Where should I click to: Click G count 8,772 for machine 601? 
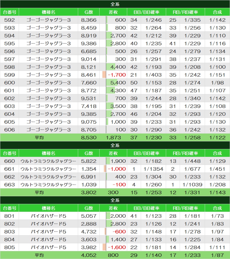[x=89, y=91]
